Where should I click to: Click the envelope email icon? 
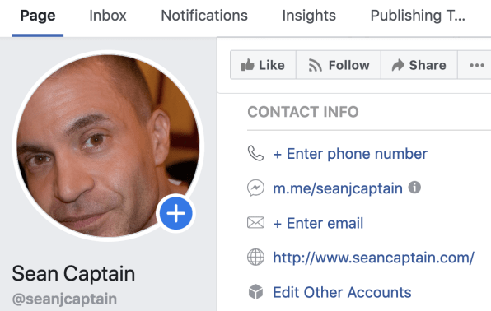point(255,223)
